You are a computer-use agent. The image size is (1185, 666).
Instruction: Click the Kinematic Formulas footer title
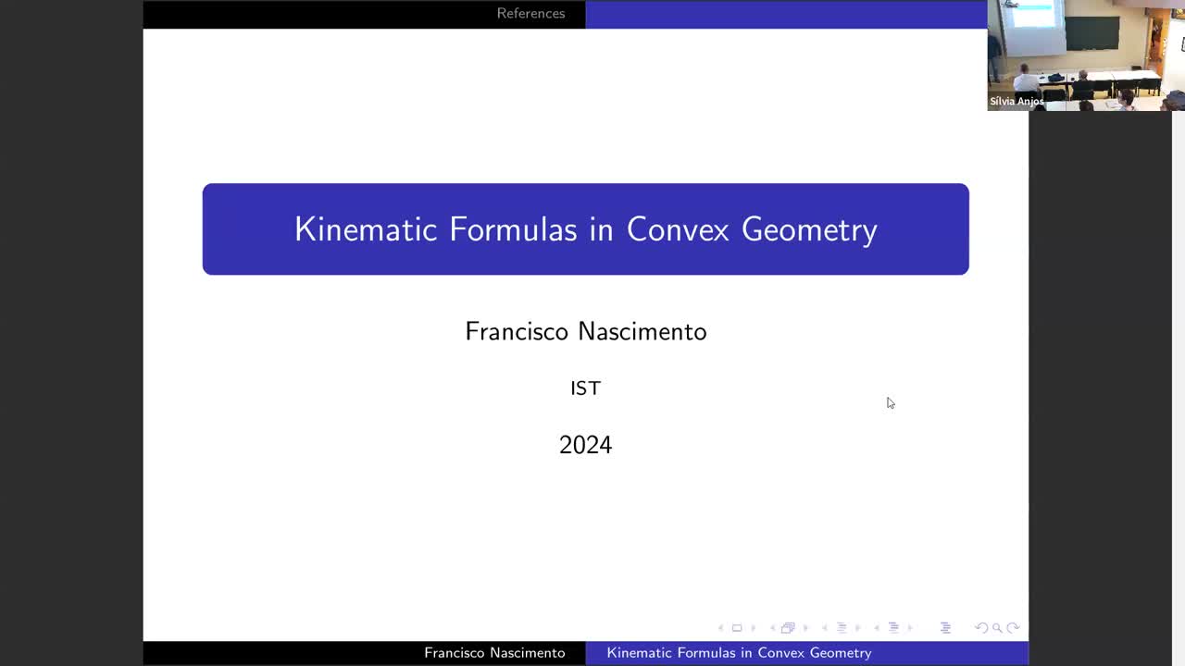click(x=739, y=653)
